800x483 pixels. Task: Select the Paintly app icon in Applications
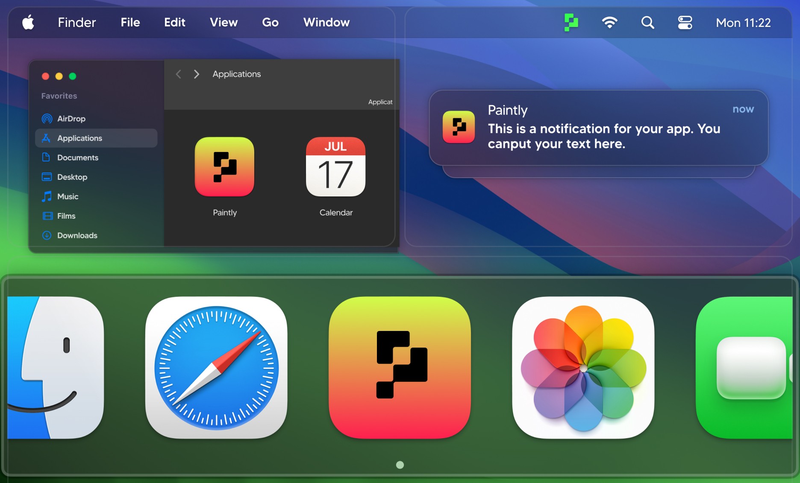[x=225, y=167]
